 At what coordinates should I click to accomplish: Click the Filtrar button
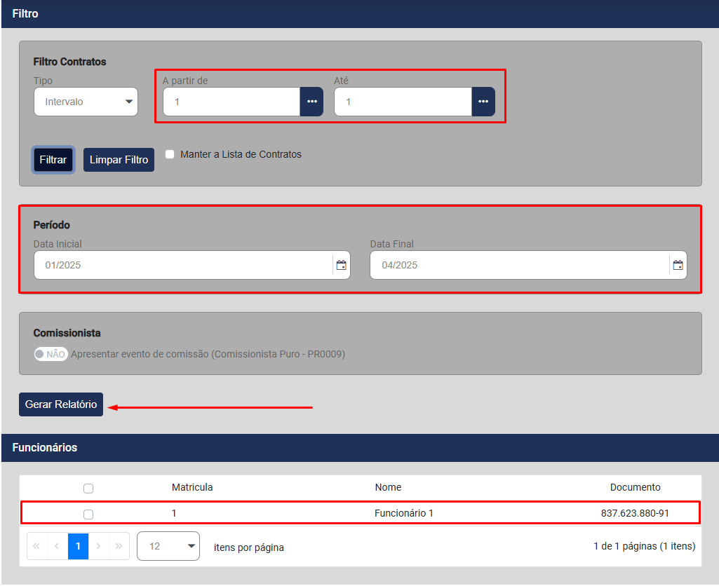coord(53,160)
